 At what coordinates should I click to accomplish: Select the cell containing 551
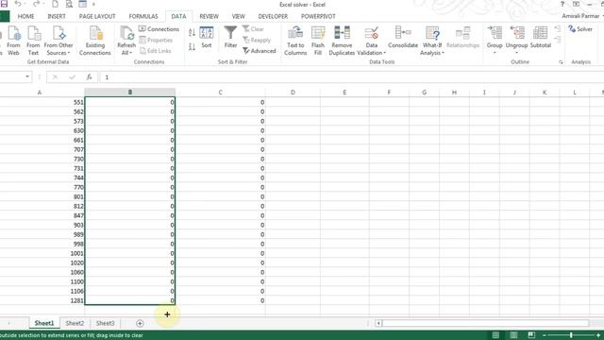(x=42, y=102)
